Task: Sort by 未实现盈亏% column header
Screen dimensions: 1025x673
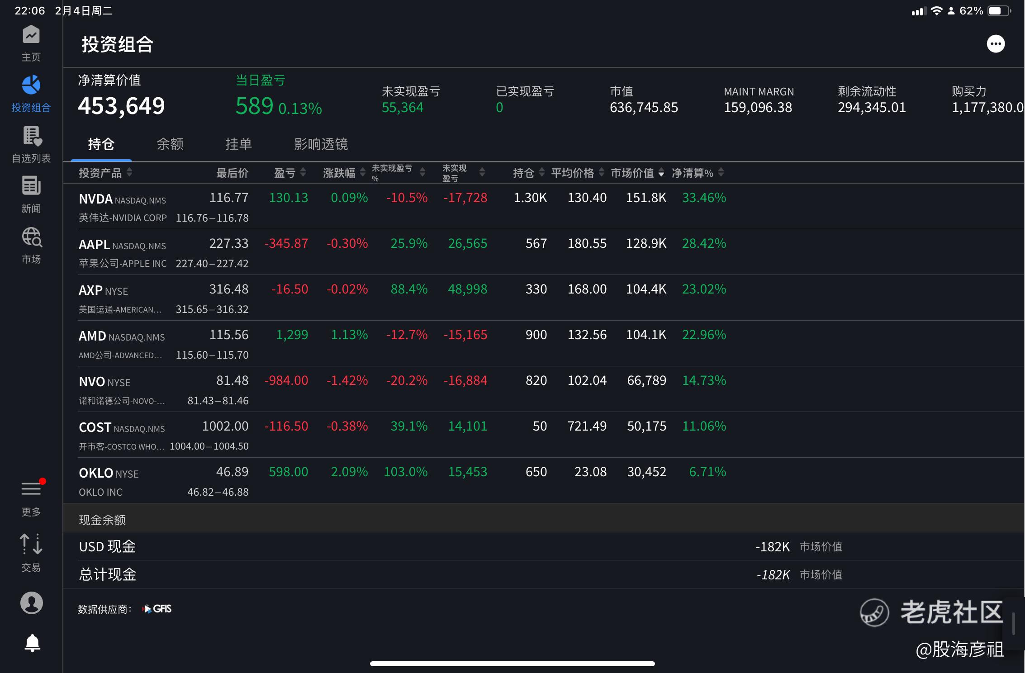Action: point(398,173)
